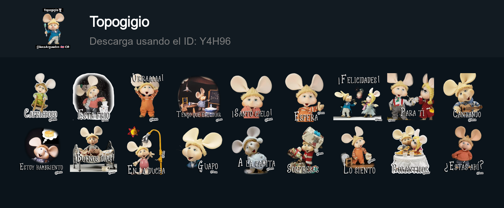The height and width of the screenshot is (208, 504).
Task: Select the Sorpresas gift sticker
Action: coord(305,150)
